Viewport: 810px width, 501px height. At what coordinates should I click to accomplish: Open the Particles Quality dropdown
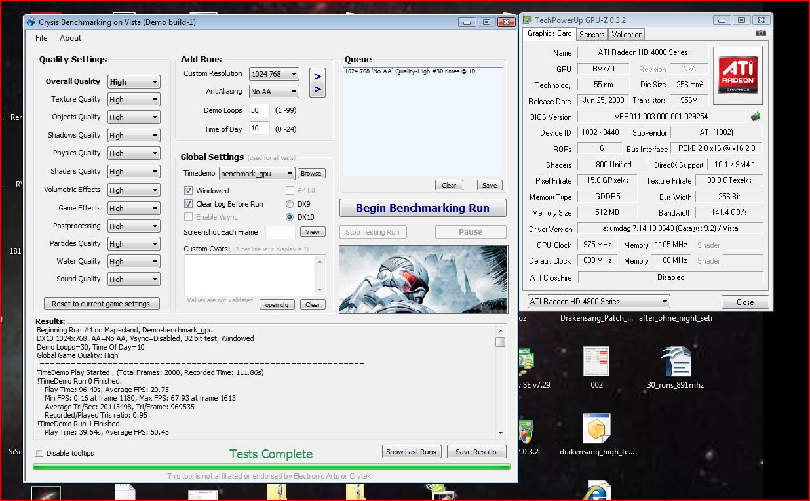click(134, 244)
